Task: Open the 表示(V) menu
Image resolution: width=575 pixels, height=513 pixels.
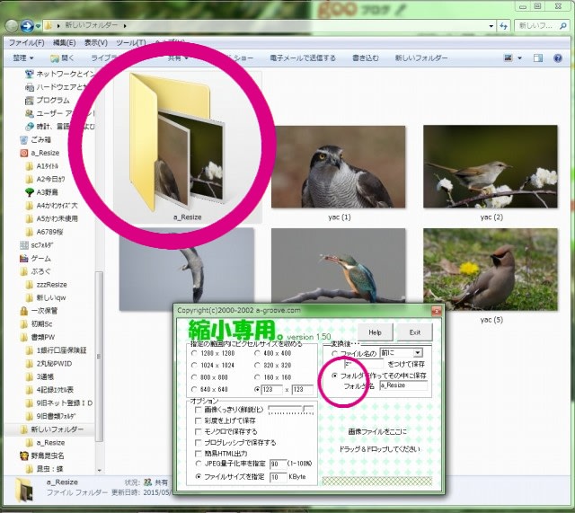Action: (x=96, y=42)
